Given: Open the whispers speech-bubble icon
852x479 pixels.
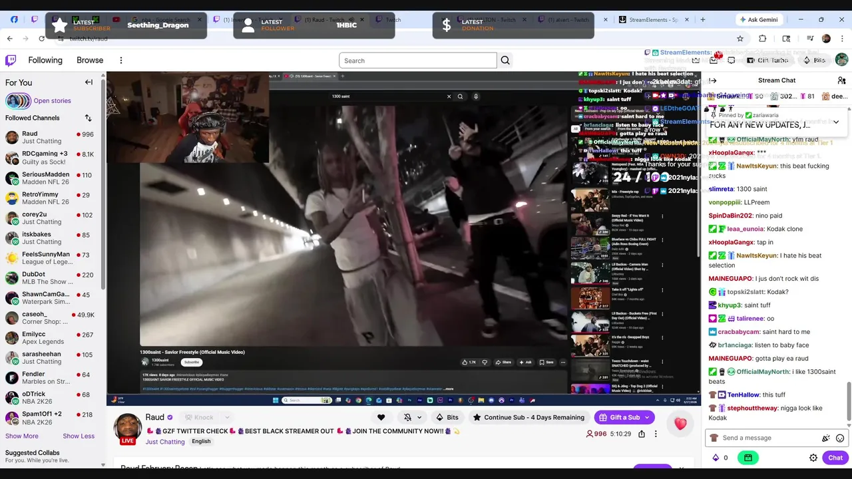Looking at the screenshot, I should click(732, 61).
